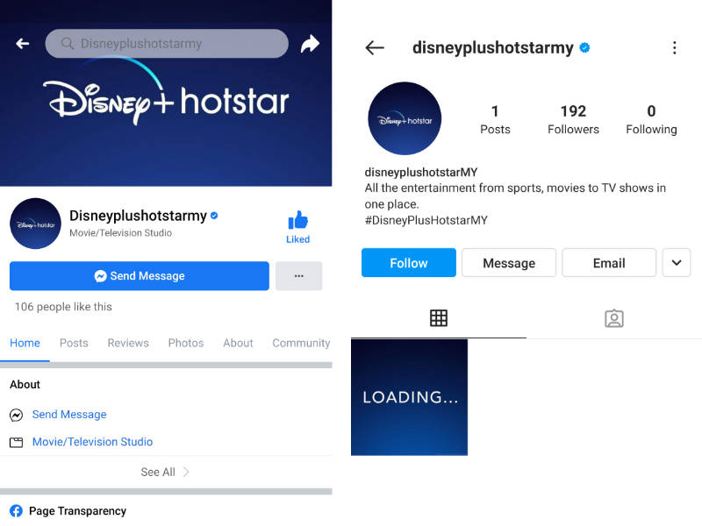This screenshot has width=702, height=526.
Task: Tap the share arrow on Facebook page
Action: click(310, 43)
